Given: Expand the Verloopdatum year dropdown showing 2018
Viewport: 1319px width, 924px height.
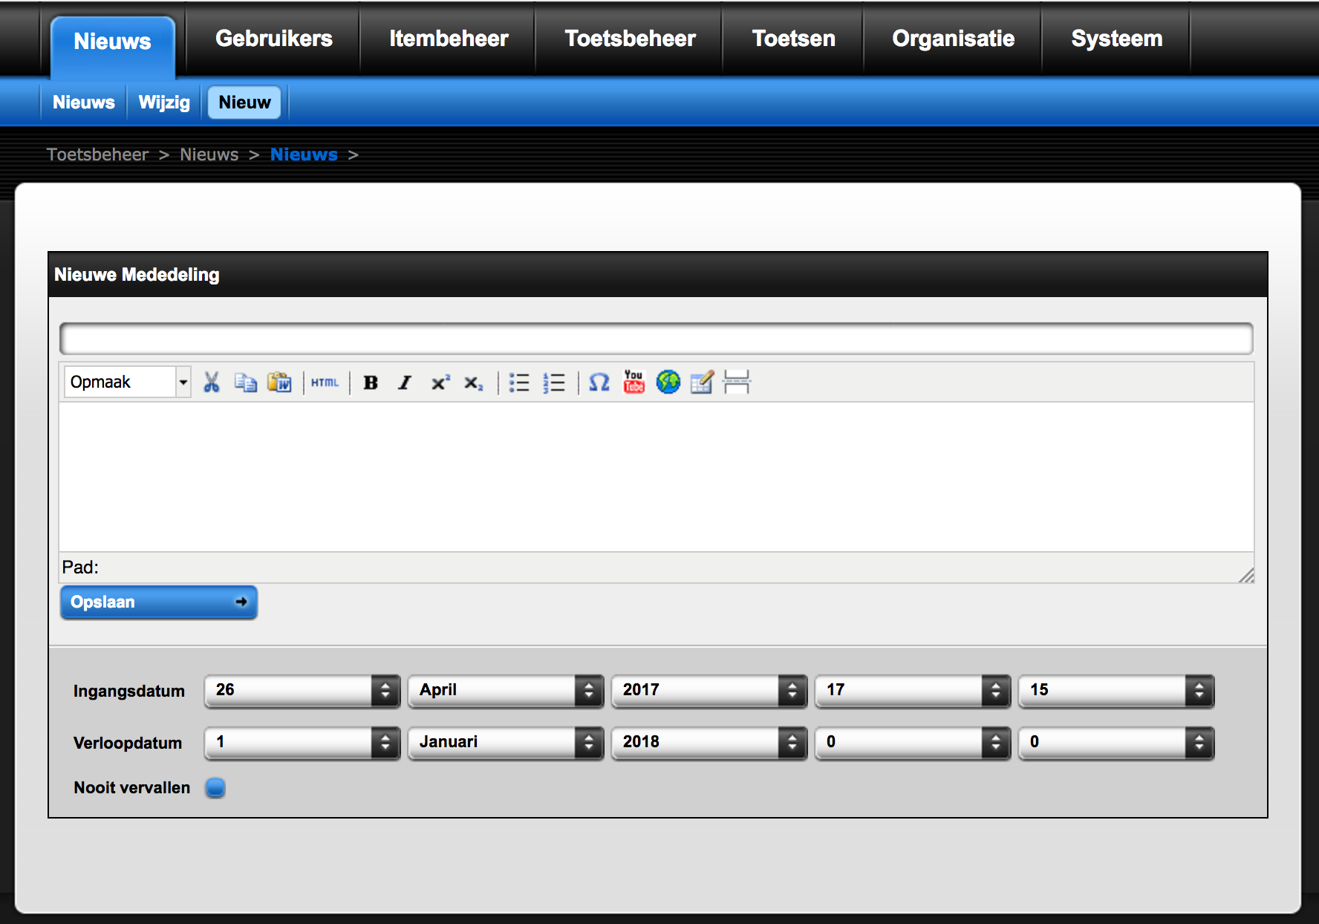Looking at the screenshot, I should click(709, 743).
